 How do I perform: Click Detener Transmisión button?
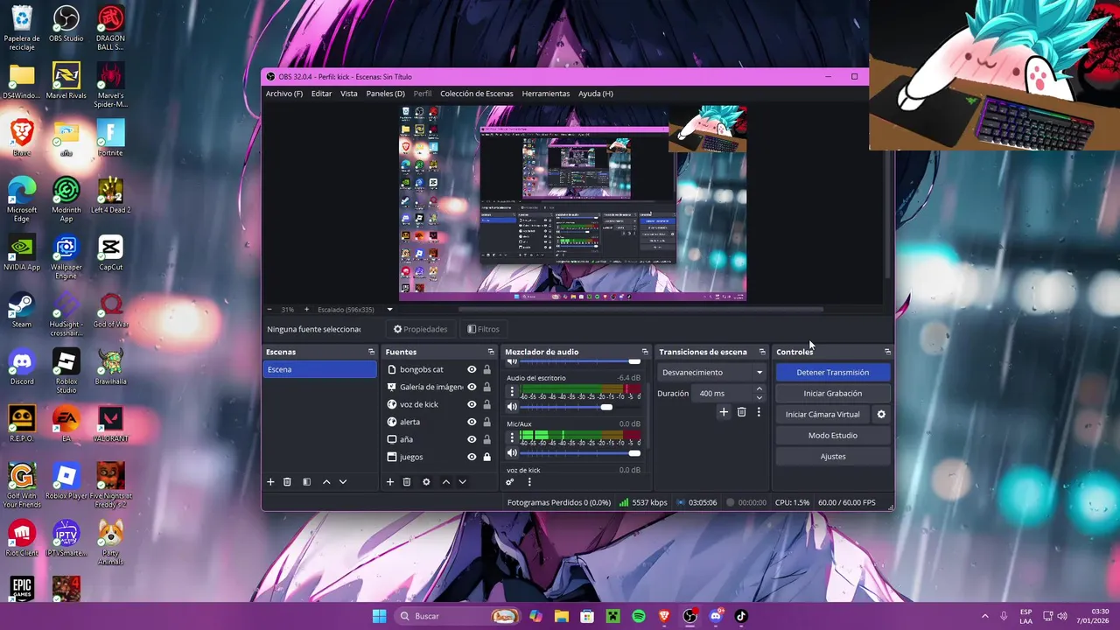tap(833, 372)
